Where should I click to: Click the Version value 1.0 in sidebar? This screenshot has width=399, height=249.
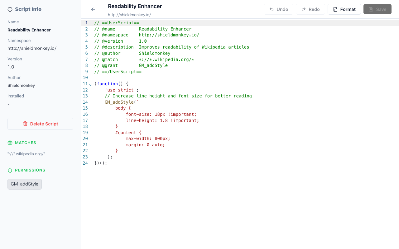[11, 67]
